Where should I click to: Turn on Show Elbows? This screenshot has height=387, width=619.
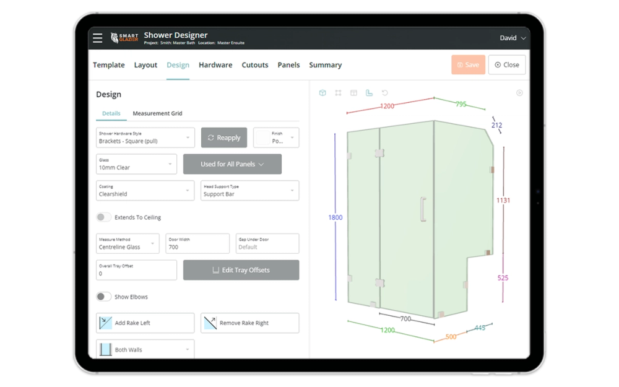pos(103,297)
